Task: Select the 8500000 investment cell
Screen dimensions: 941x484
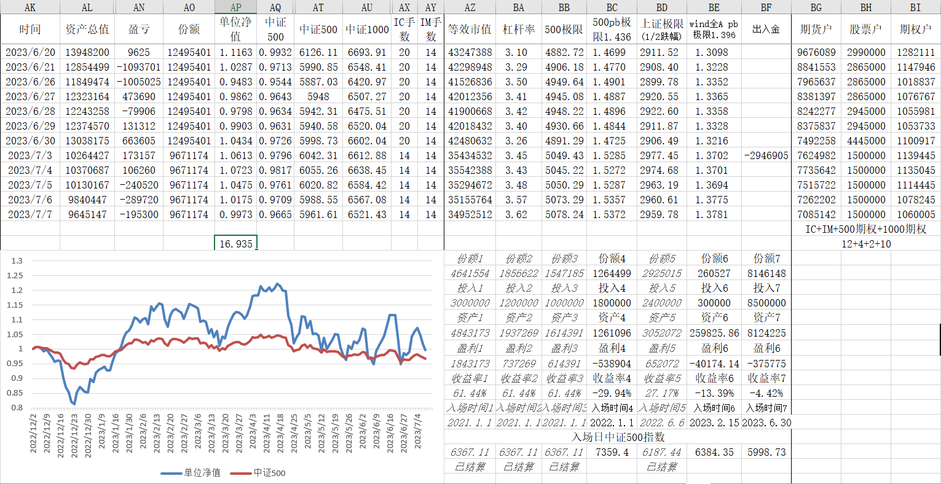Action: pos(766,303)
